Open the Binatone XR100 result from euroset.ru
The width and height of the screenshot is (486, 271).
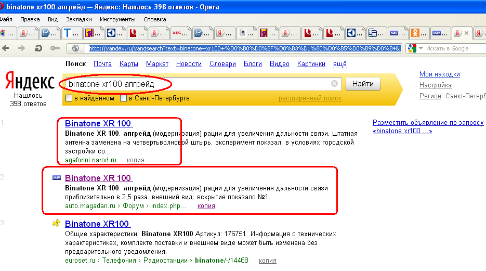(x=97, y=224)
